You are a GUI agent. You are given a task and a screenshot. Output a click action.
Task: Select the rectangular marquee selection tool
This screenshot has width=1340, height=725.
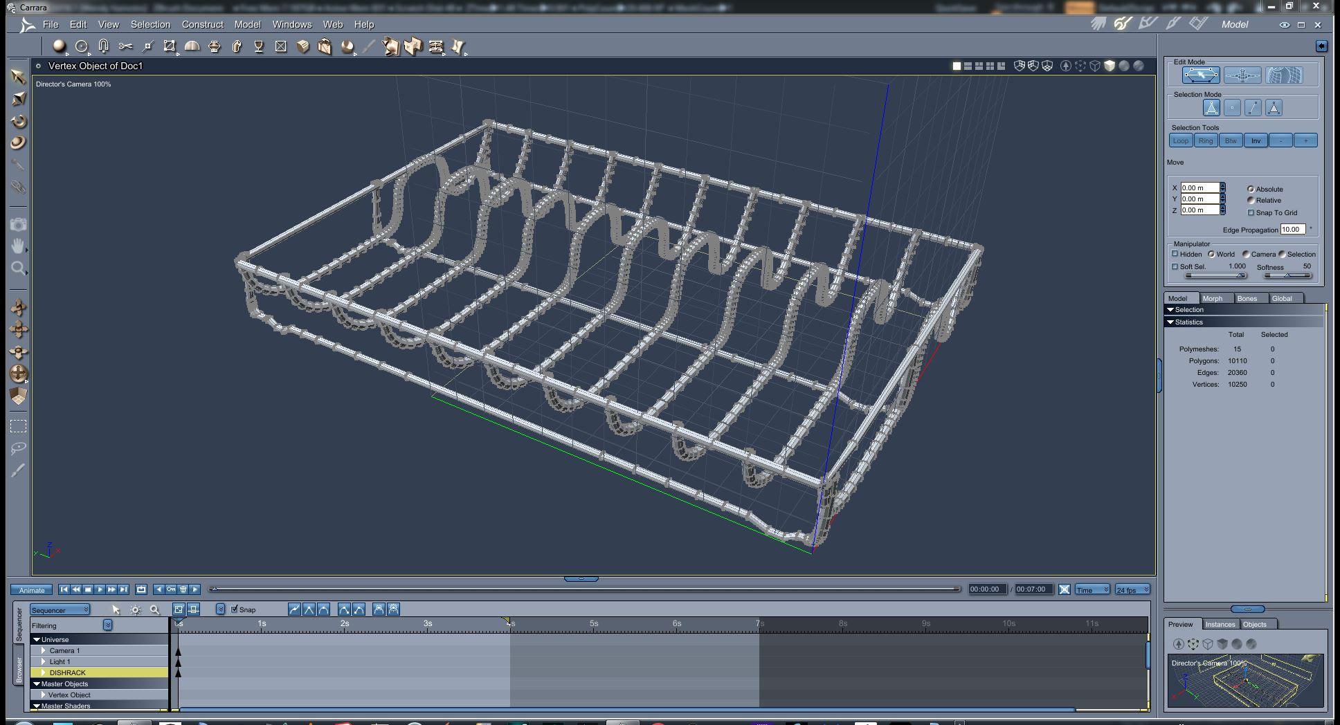click(x=18, y=426)
